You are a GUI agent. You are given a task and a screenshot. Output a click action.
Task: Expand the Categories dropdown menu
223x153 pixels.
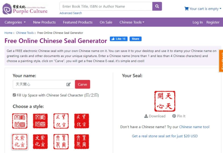tap(15, 22)
